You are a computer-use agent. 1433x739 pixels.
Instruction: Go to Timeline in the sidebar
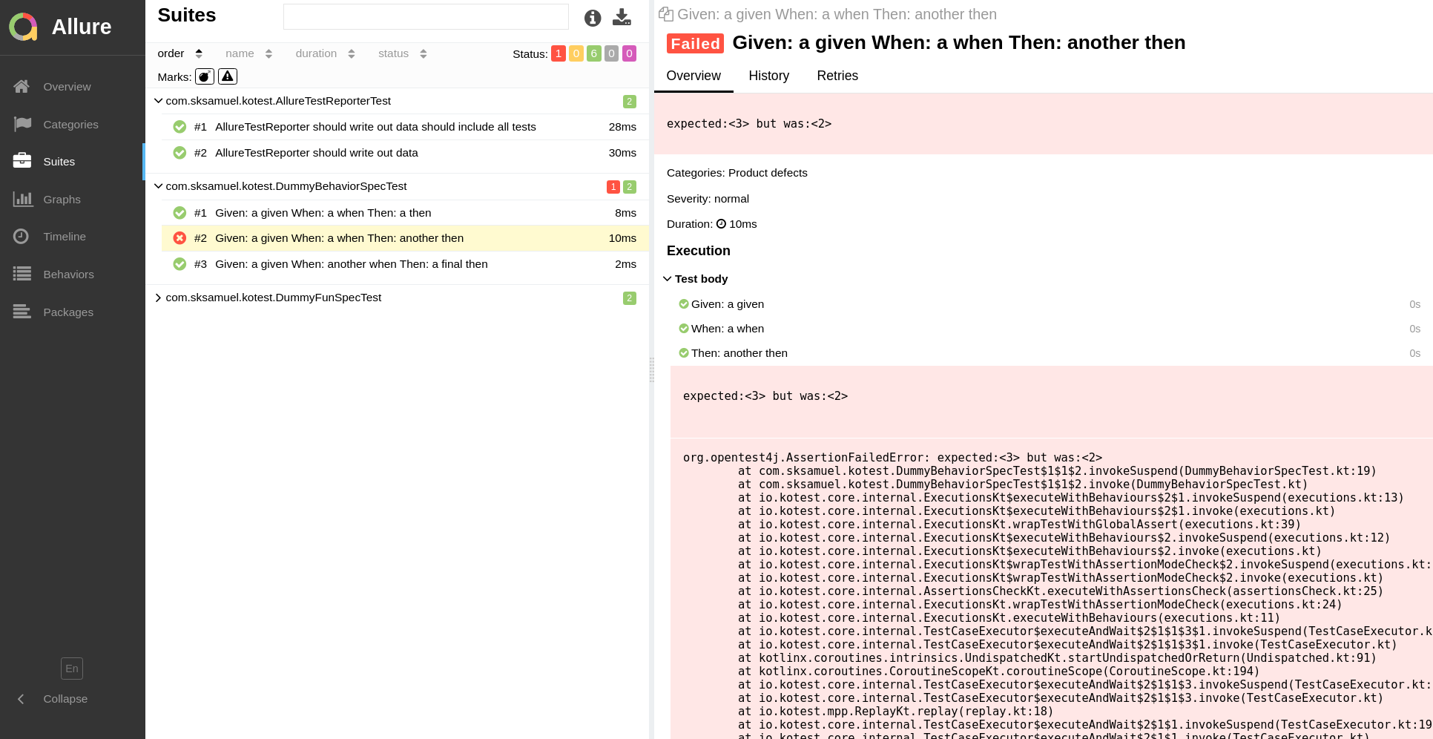point(65,237)
